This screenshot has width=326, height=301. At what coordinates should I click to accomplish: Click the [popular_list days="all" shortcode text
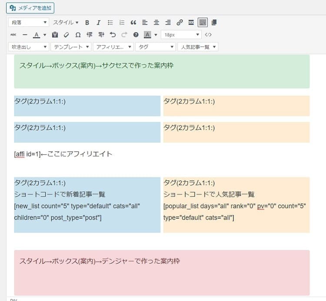(x=235, y=206)
